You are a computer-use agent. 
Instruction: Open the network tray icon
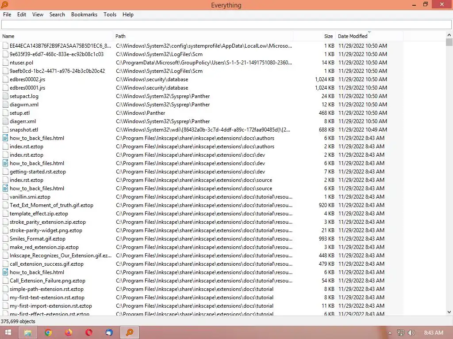click(x=401, y=333)
